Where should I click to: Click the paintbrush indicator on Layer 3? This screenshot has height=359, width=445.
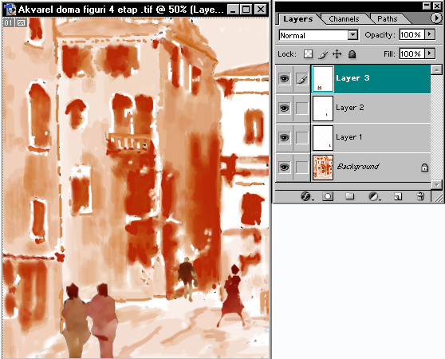coord(302,79)
